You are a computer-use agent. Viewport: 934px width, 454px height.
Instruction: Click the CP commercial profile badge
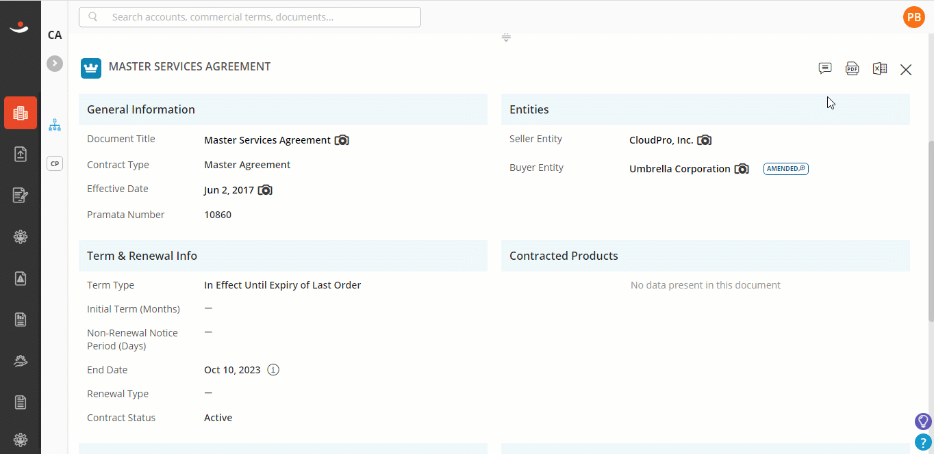tap(55, 163)
